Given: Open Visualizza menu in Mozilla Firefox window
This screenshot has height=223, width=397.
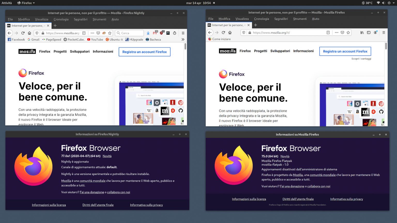Looking at the screenshot, I should coord(242,19).
